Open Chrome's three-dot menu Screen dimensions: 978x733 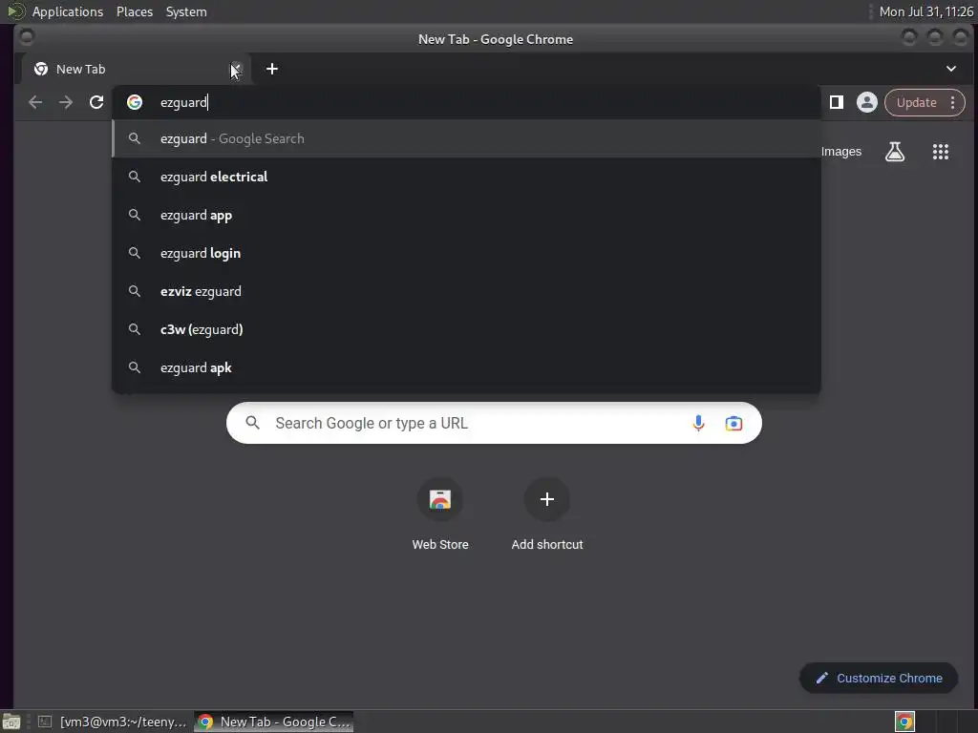(952, 102)
